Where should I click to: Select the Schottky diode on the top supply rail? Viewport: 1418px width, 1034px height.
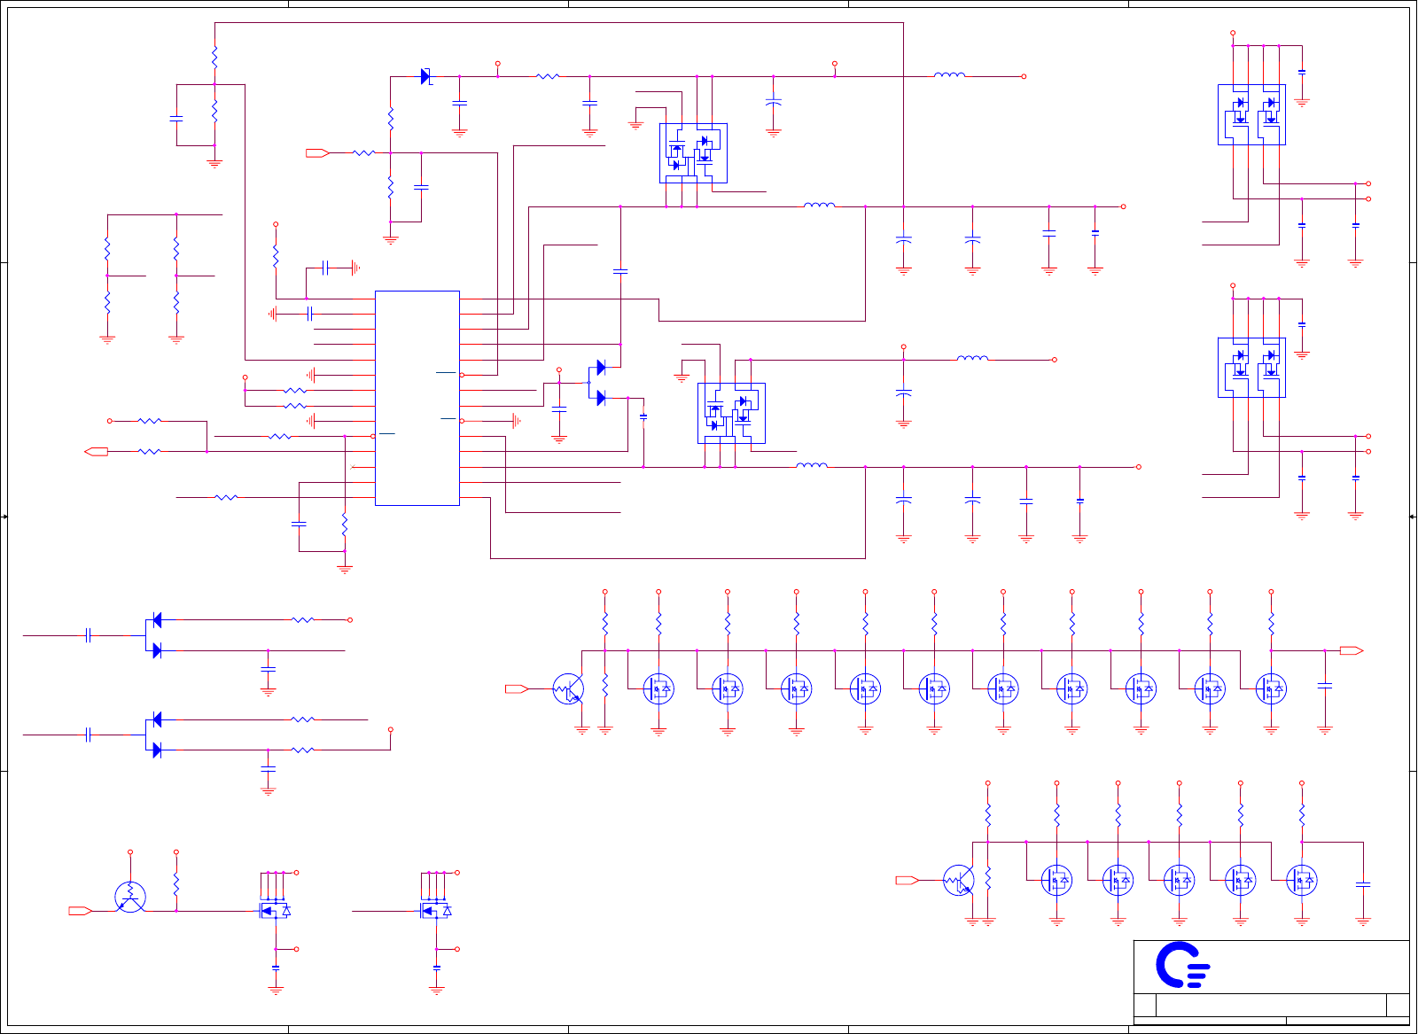[x=426, y=77]
